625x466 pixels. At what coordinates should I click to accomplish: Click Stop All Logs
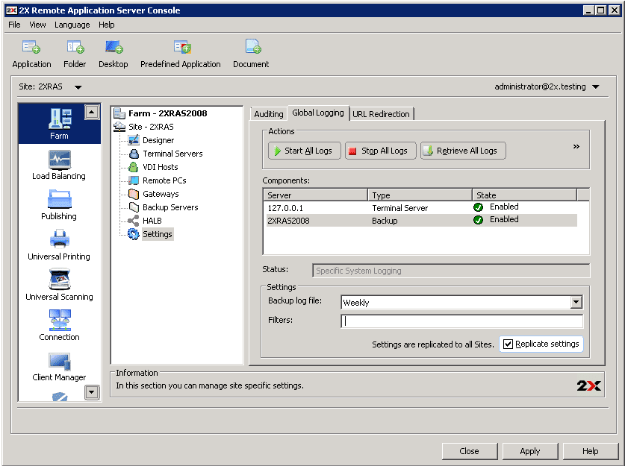(380, 151)
